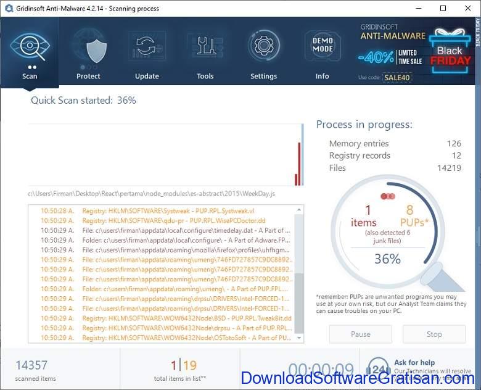The image size is (481, 390).
Task: Click the Scan tab label
Action: pos(30,76)
